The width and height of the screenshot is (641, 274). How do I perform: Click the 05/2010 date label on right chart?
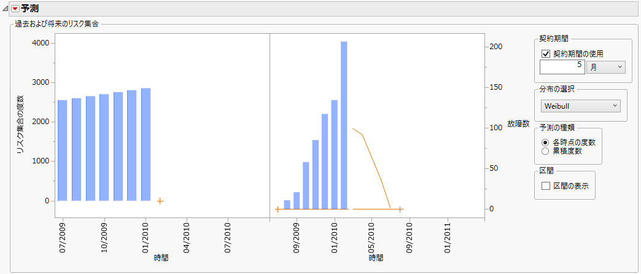(x=371, y=237)
